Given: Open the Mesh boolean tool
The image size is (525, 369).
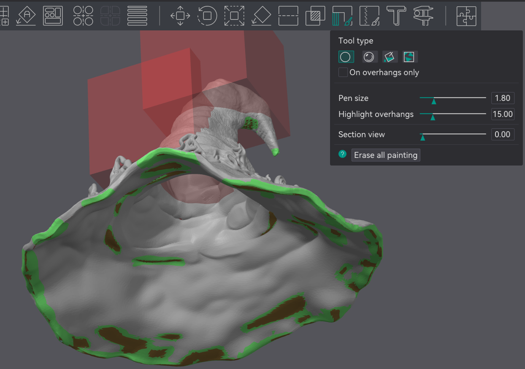Looking at the screenshot, I should tap(315, 16).
